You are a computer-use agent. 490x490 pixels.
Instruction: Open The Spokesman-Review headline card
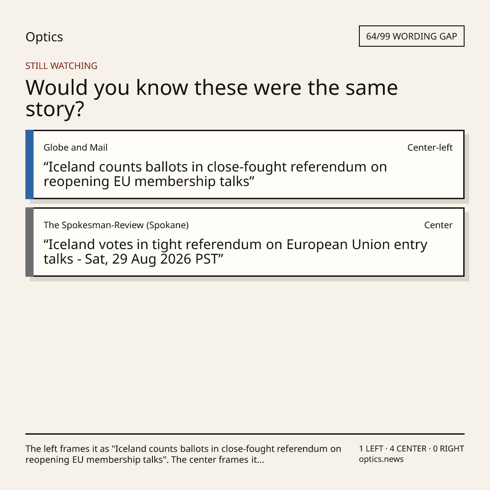245,242
